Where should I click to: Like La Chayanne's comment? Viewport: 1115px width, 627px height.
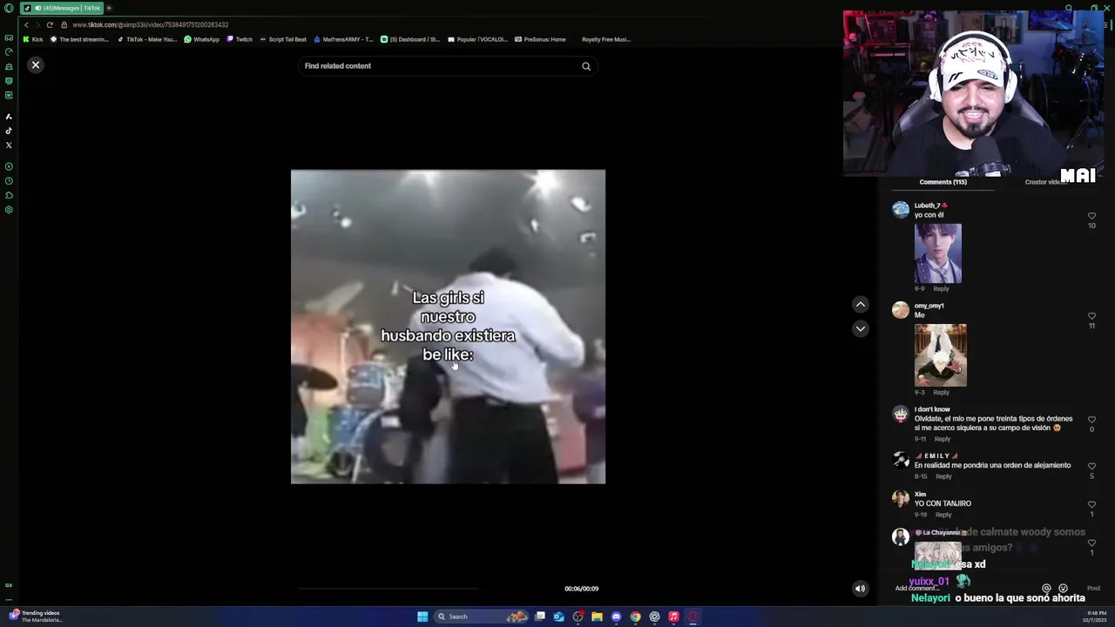(x=1091, y=543)
